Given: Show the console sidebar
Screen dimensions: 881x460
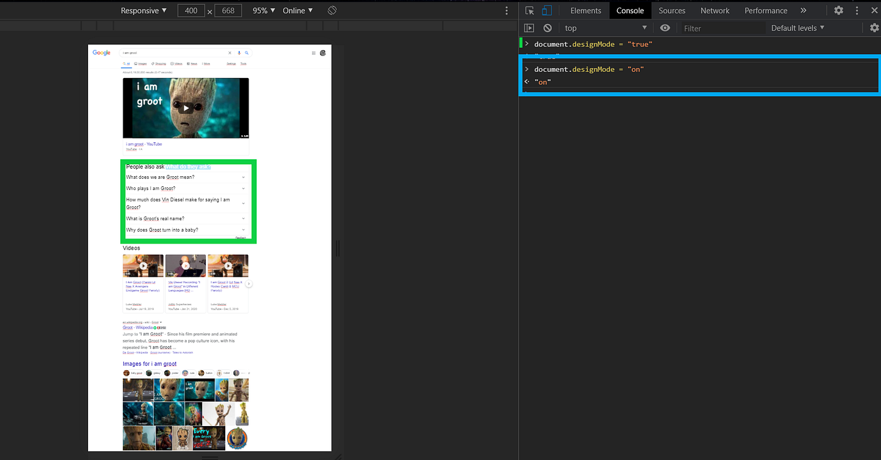Looking at the screenshot, I should [x=529, y=28].
